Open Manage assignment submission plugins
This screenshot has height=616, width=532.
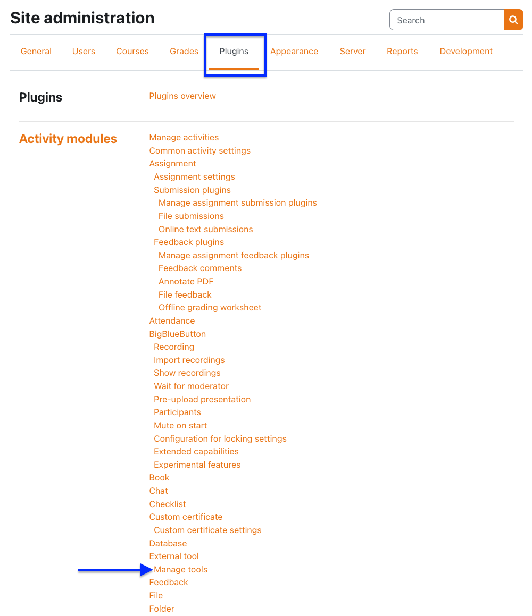tap(238, 203)
